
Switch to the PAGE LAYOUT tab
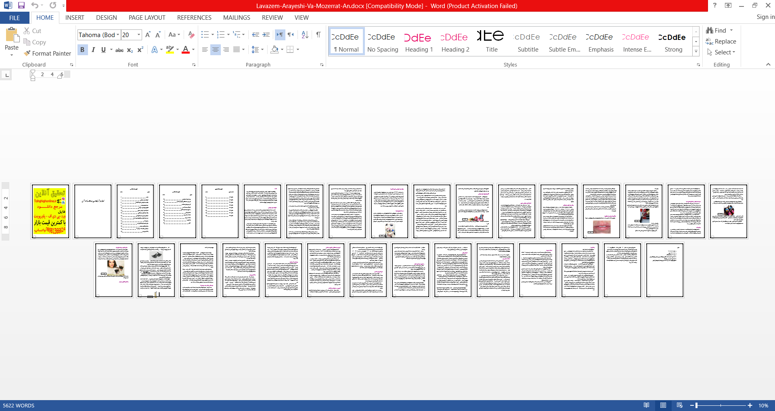point(147,18)
